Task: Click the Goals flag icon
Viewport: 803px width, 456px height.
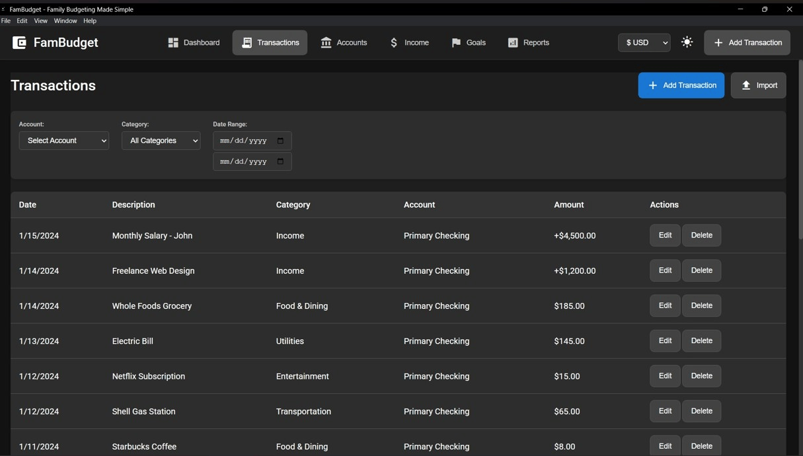Action: [x=455, y=42]
